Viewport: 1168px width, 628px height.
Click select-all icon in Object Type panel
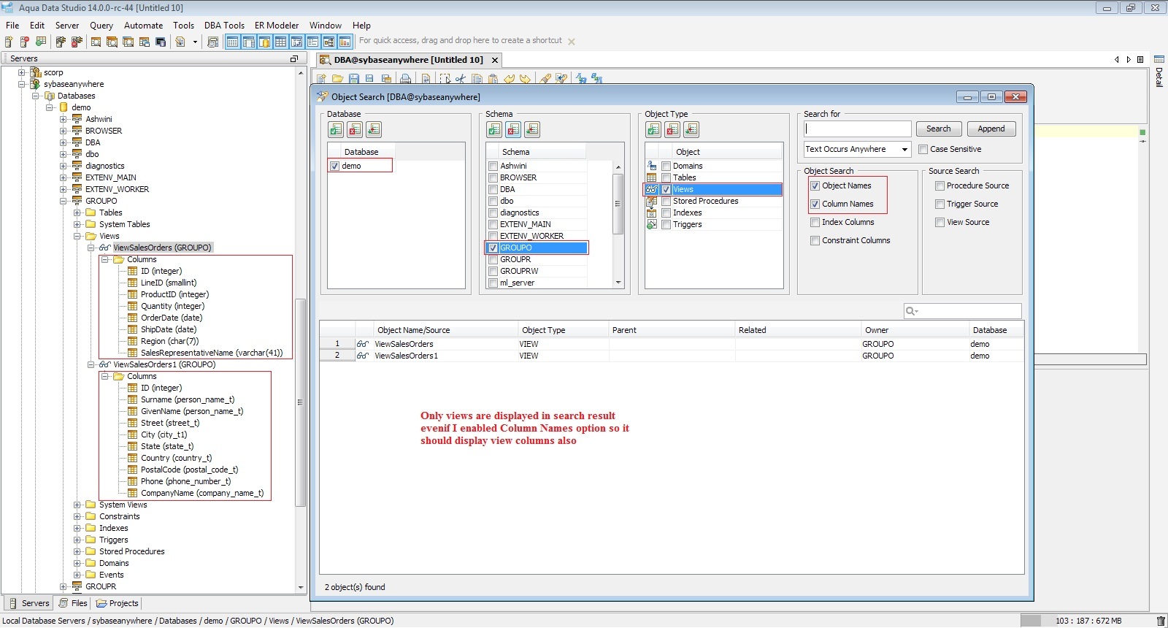point(653,129)
